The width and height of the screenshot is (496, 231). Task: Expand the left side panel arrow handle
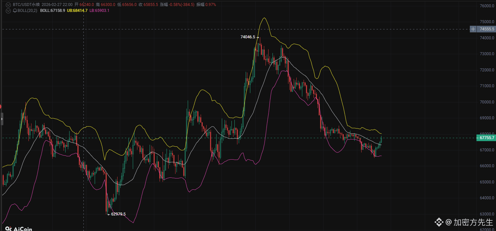[x=2, y=119]
